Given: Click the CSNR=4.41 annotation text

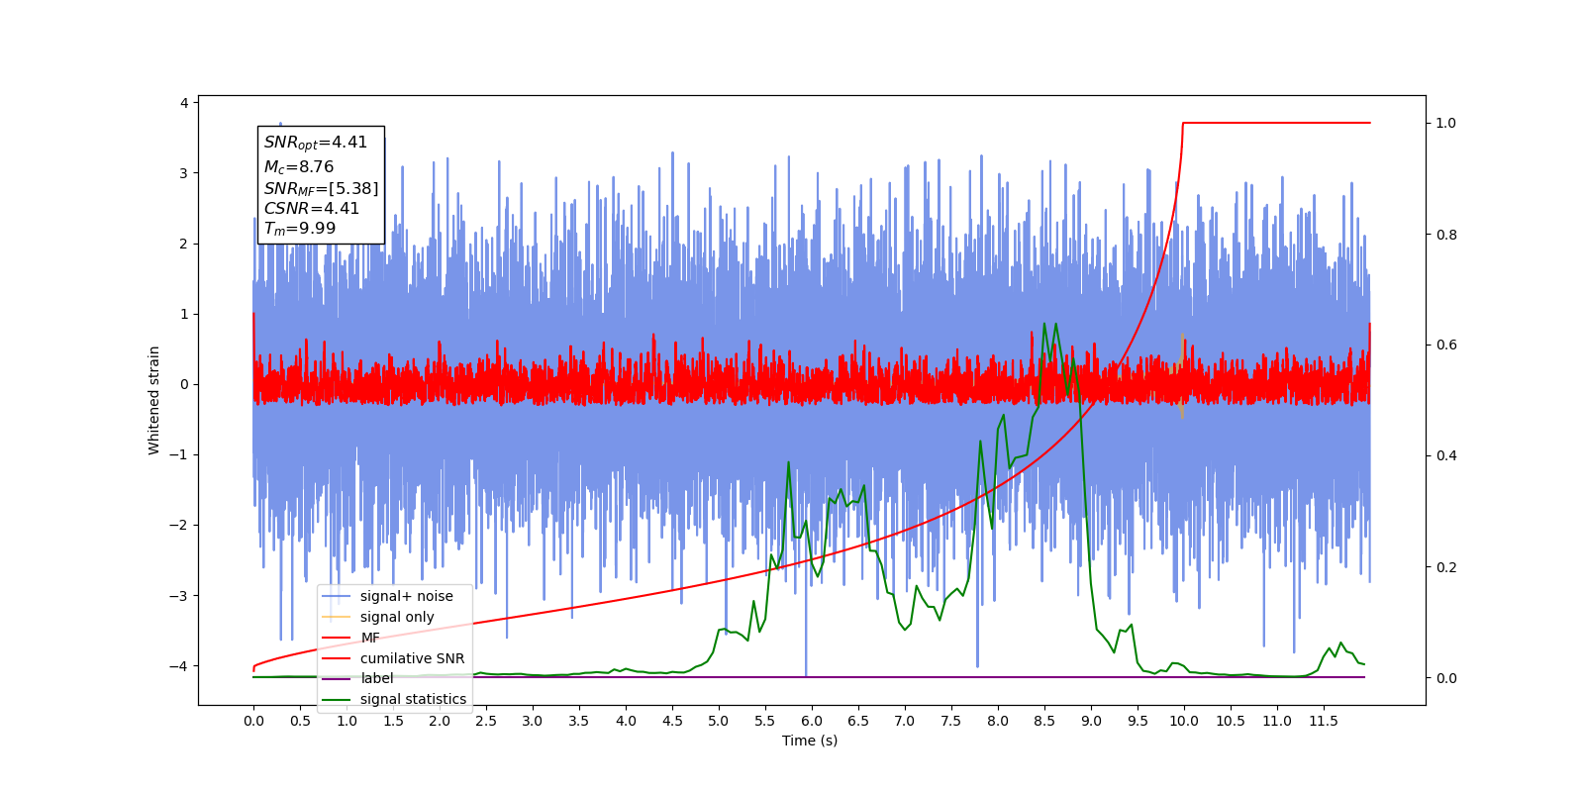Looking at the screenshot, I should coord(311,208).
